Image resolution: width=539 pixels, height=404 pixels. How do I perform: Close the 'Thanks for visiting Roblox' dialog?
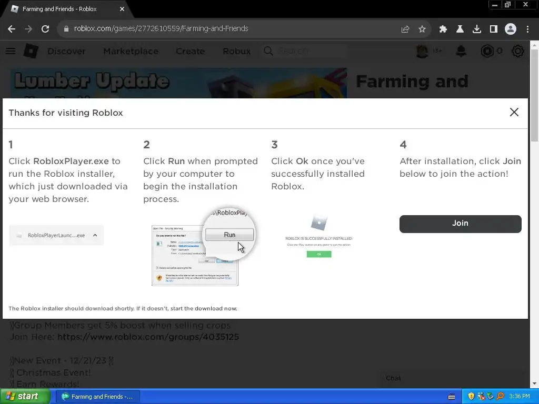(514, 113)
